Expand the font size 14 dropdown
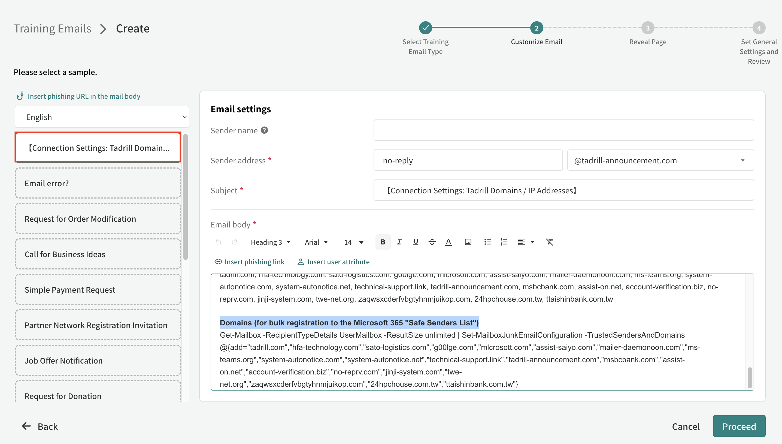The width and height of the screenshot is (782, 444). [x=353, y=242]
